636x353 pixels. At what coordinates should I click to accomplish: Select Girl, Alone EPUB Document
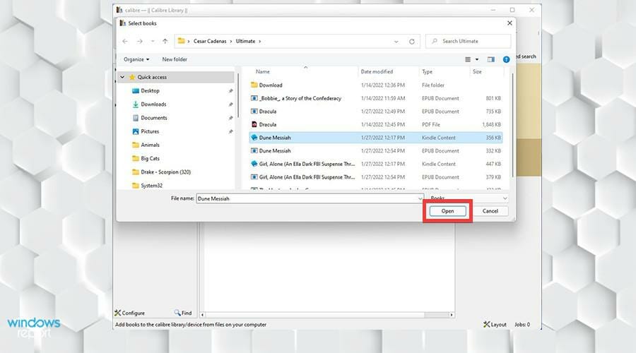(x=375, y=177)
